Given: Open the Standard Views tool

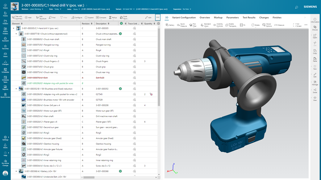Looking at the screenshot, I should (x=206, y=25).
